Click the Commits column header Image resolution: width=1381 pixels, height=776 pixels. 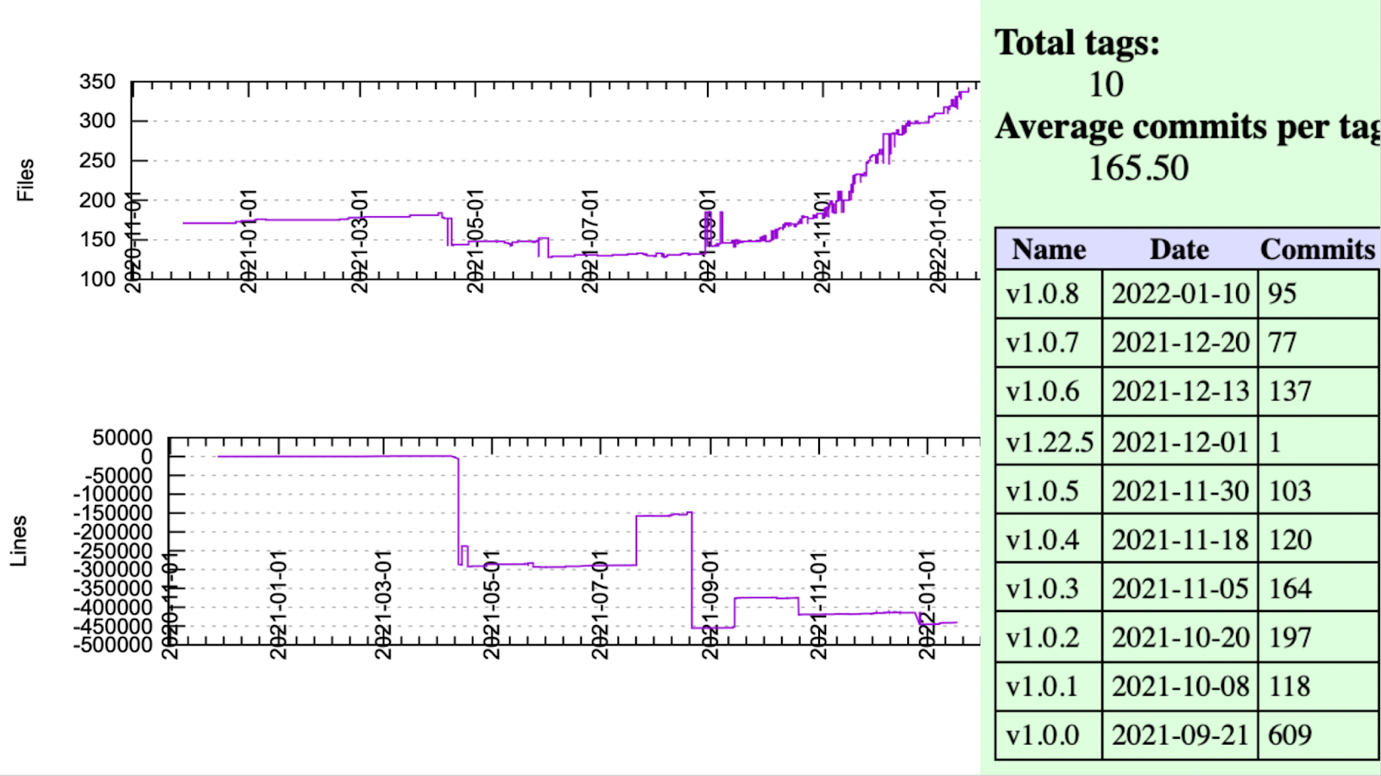(x=1318, y=249)
